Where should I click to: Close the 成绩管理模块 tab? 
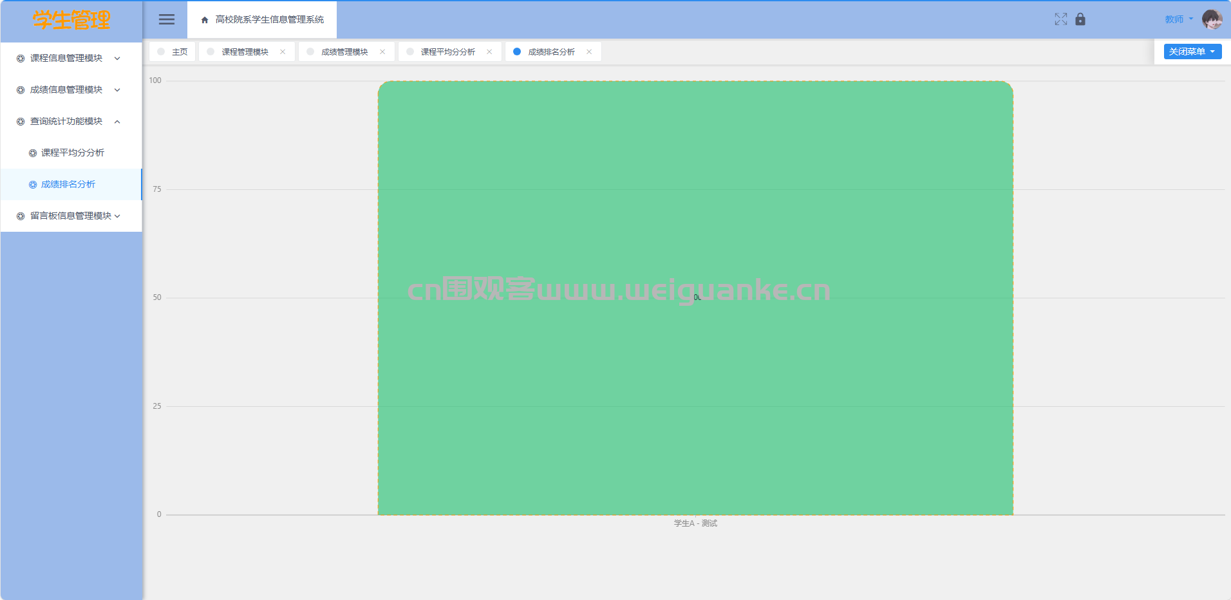click(382, 52)
